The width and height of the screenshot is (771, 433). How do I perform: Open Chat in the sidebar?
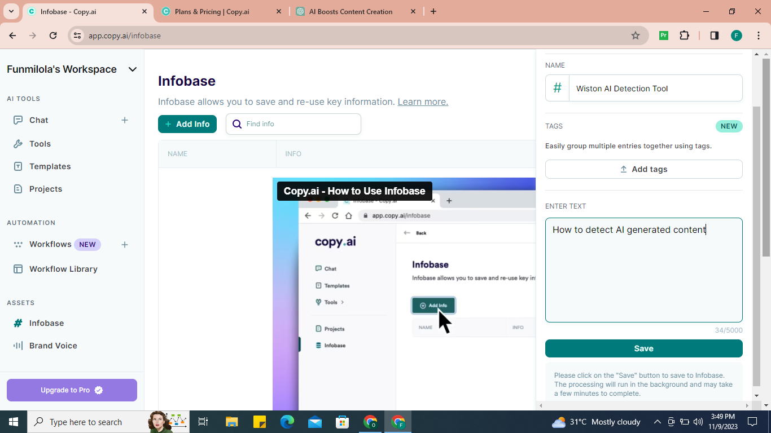[x=38, y=120]
